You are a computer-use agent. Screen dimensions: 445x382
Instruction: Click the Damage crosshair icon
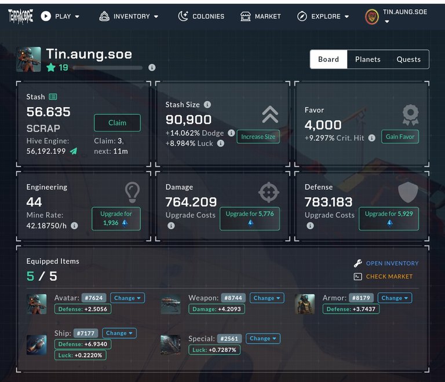click(269, 192)
